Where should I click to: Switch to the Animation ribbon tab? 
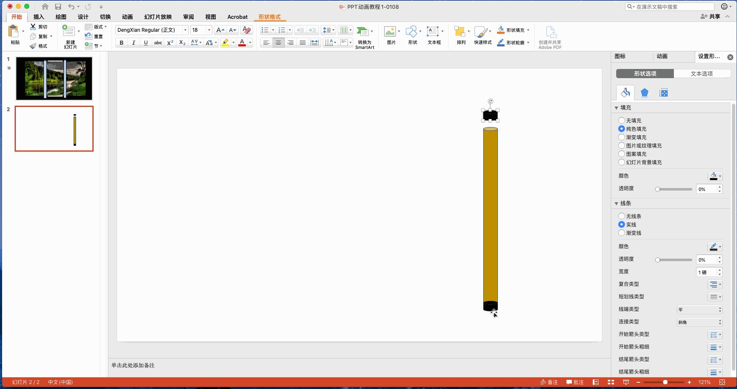tap(127, 17)
